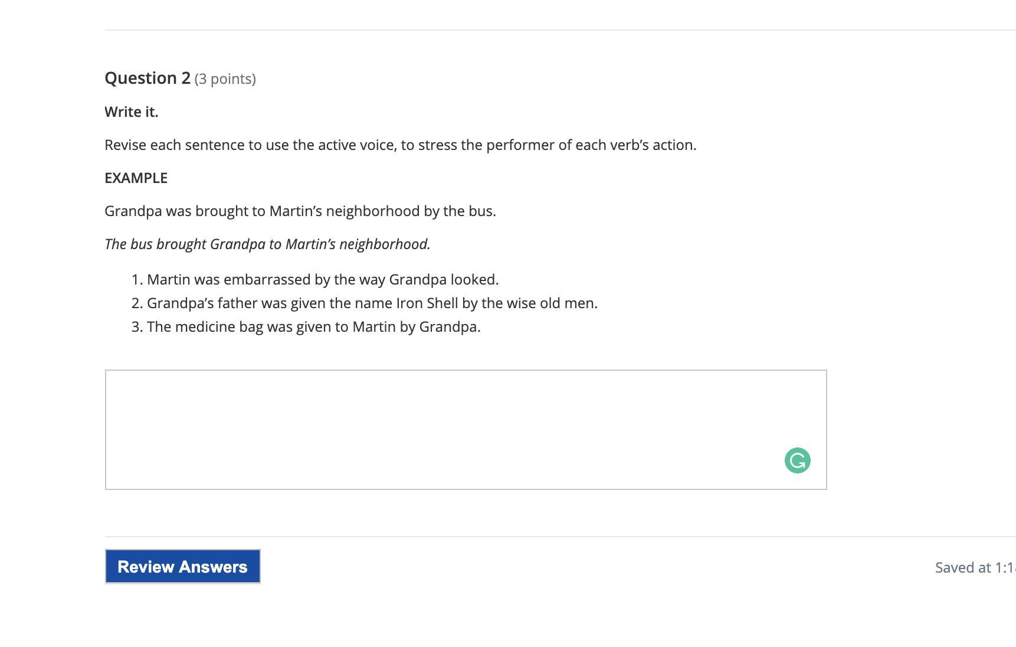Click the 'Write it.' bold text

pos(132,112)
